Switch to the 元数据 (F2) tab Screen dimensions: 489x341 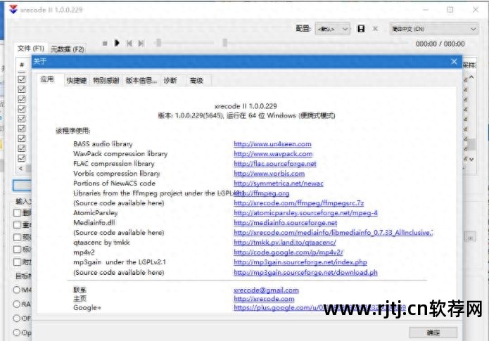pos(68,49)
